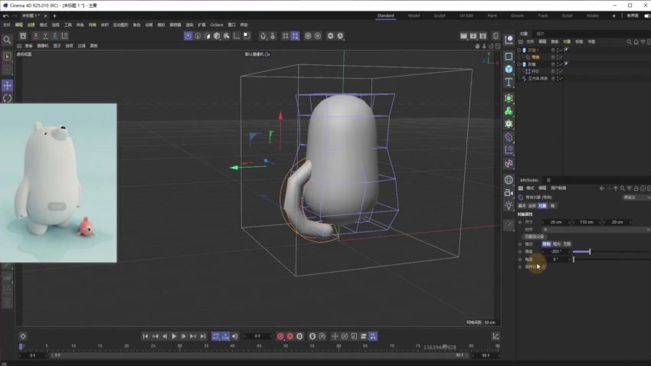651x366 pixels.
Task: Toggle enable checkmark for FFD object
Action: click(559, 71)
